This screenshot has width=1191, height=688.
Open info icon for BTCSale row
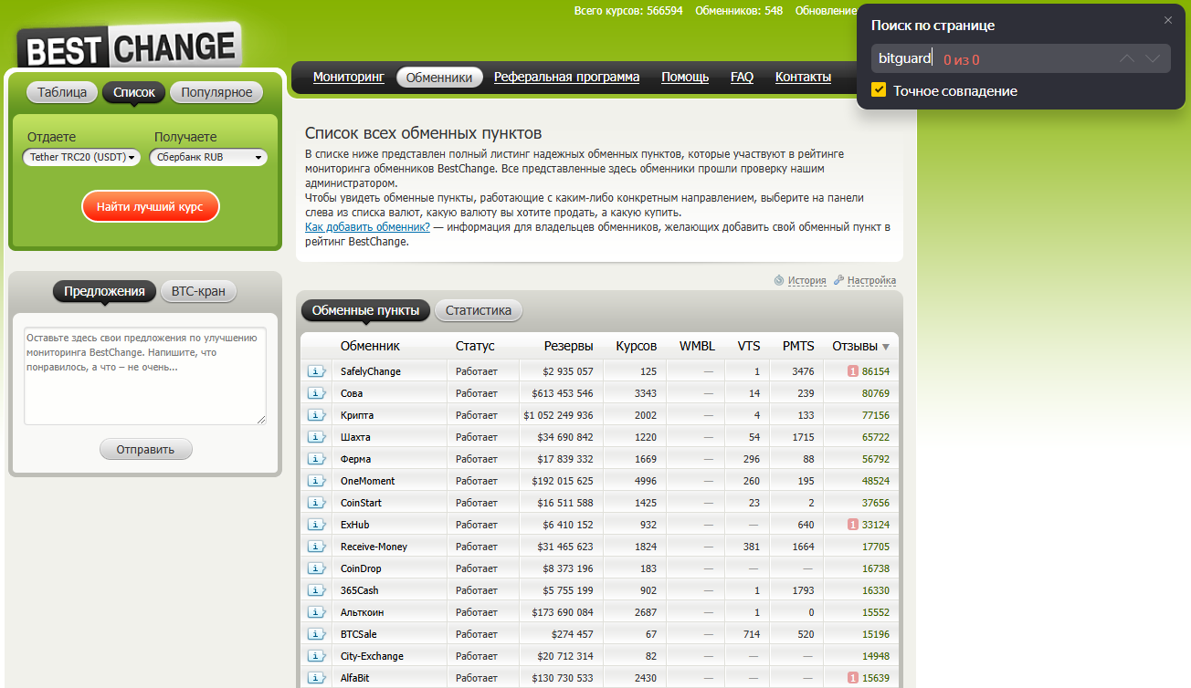pos(316,634)
